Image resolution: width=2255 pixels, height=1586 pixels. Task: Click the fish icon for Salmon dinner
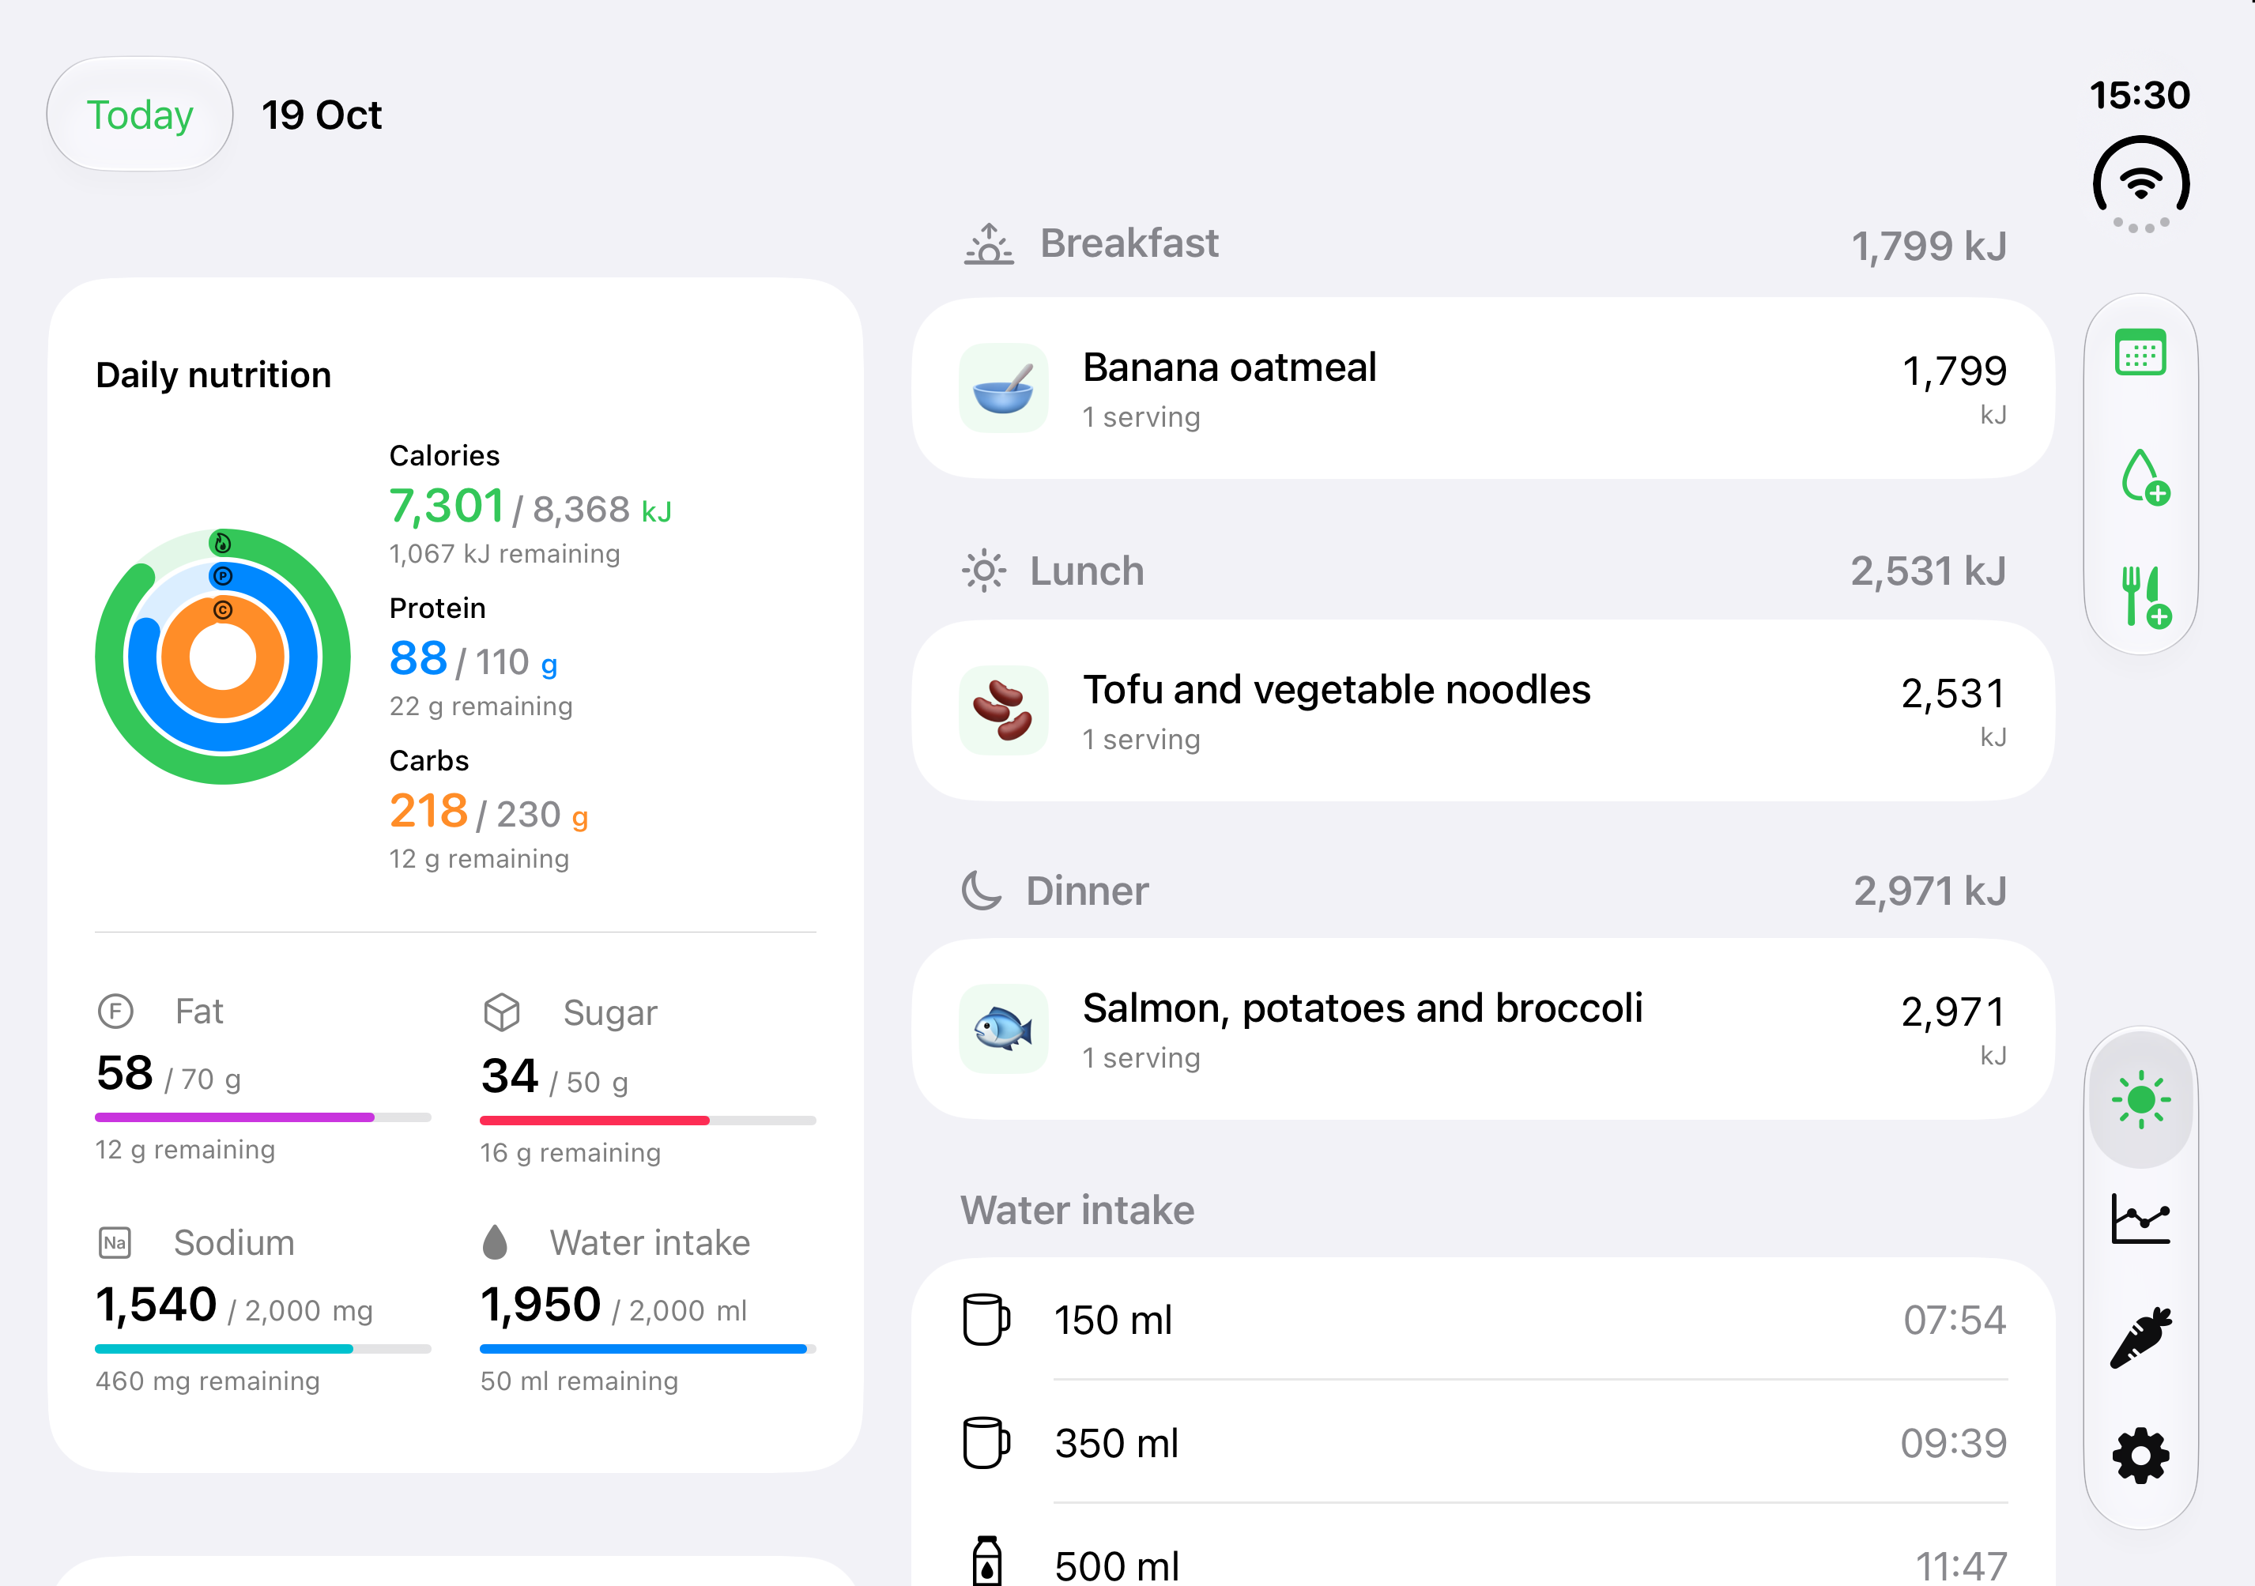click(1003, 1028)
